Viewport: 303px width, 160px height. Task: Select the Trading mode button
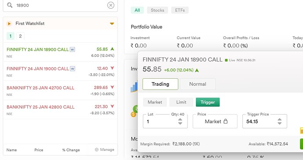click(x=160, y=84)
